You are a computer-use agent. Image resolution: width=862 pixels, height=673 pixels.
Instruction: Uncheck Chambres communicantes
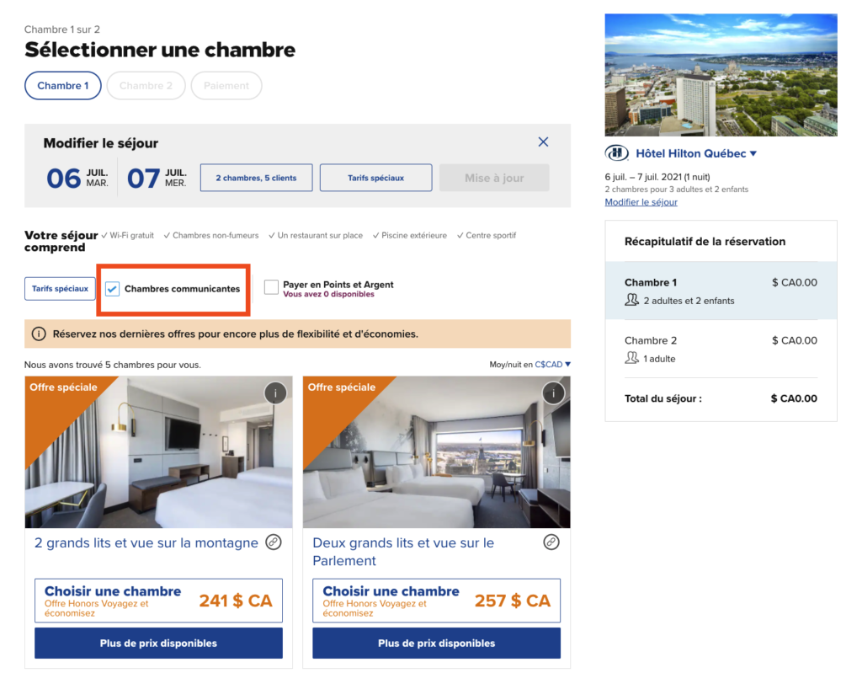(x=112, y=289)
